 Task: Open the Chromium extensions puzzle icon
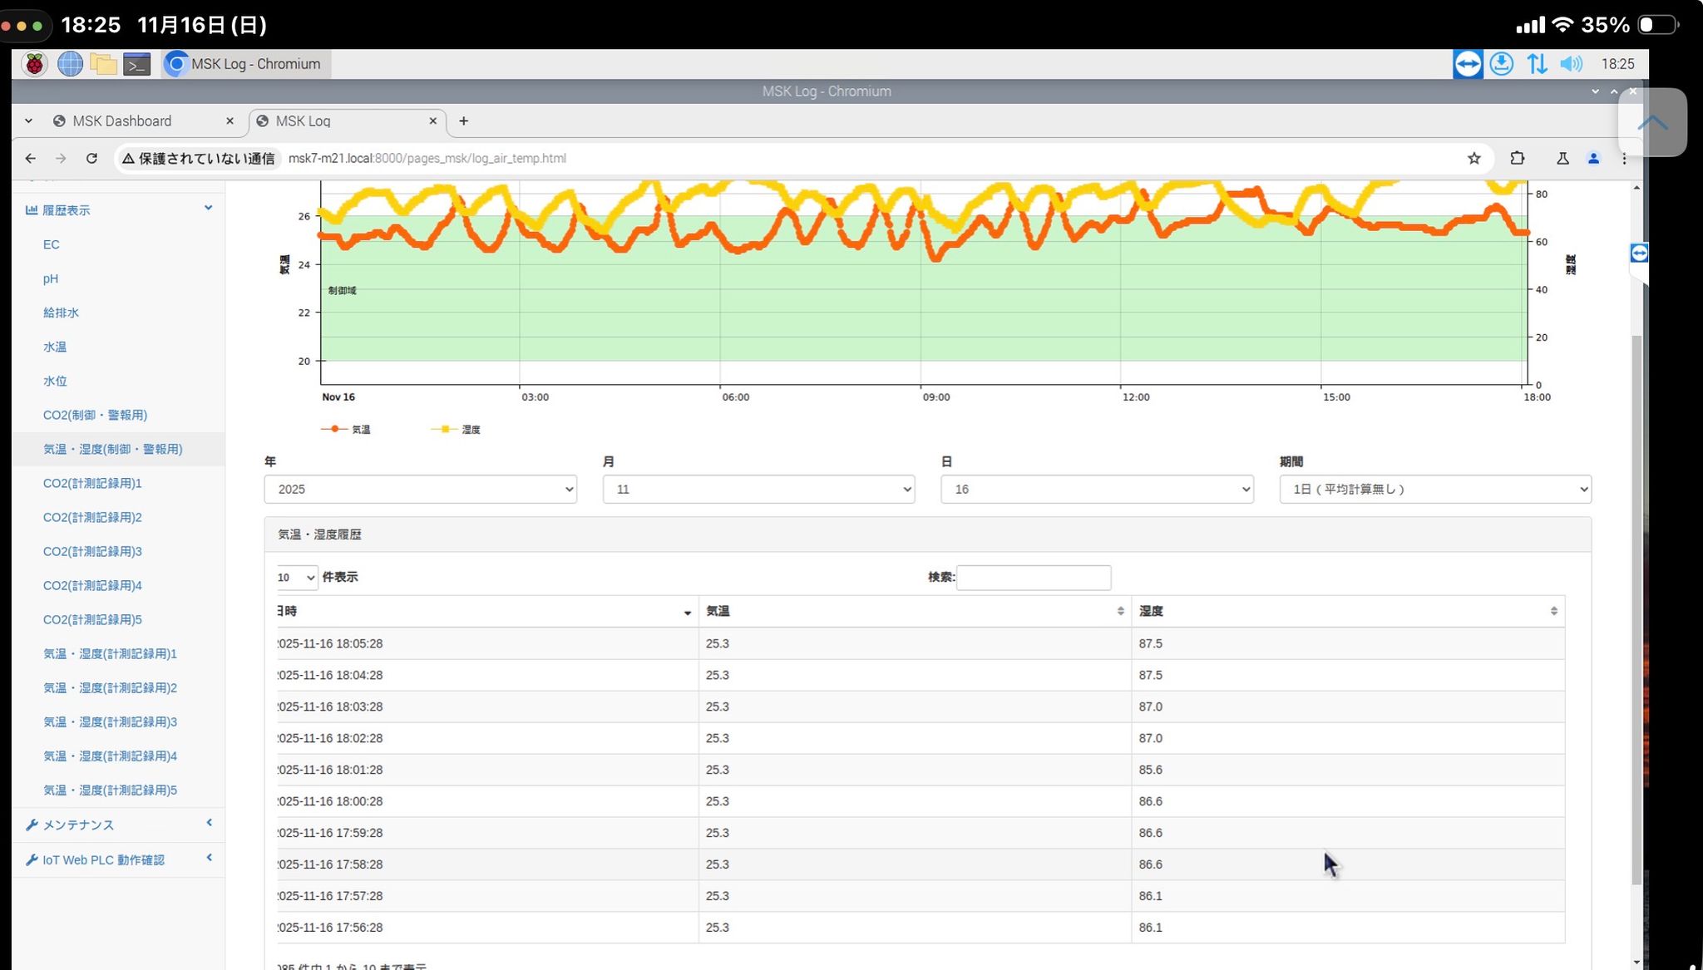(1518, 158)
